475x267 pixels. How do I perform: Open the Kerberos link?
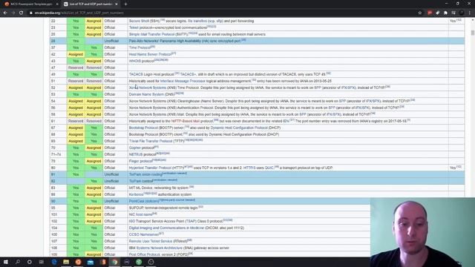(136, 194)
